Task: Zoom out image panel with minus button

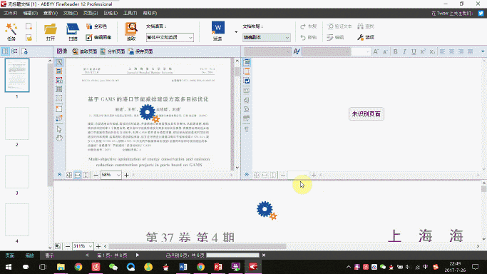Action: [96, 175]
